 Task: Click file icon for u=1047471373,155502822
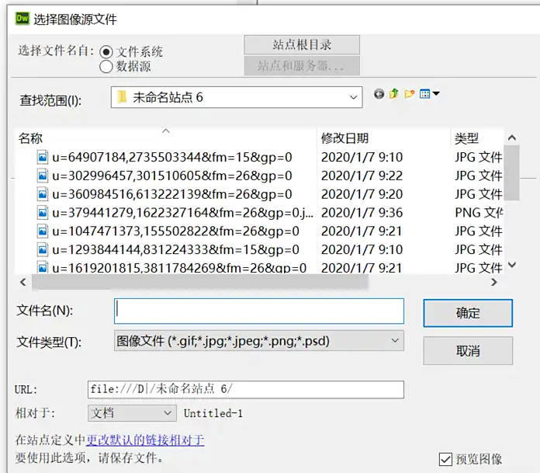point(43,231)
